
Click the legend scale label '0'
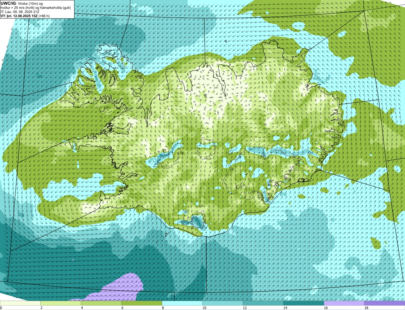(1, 308)
